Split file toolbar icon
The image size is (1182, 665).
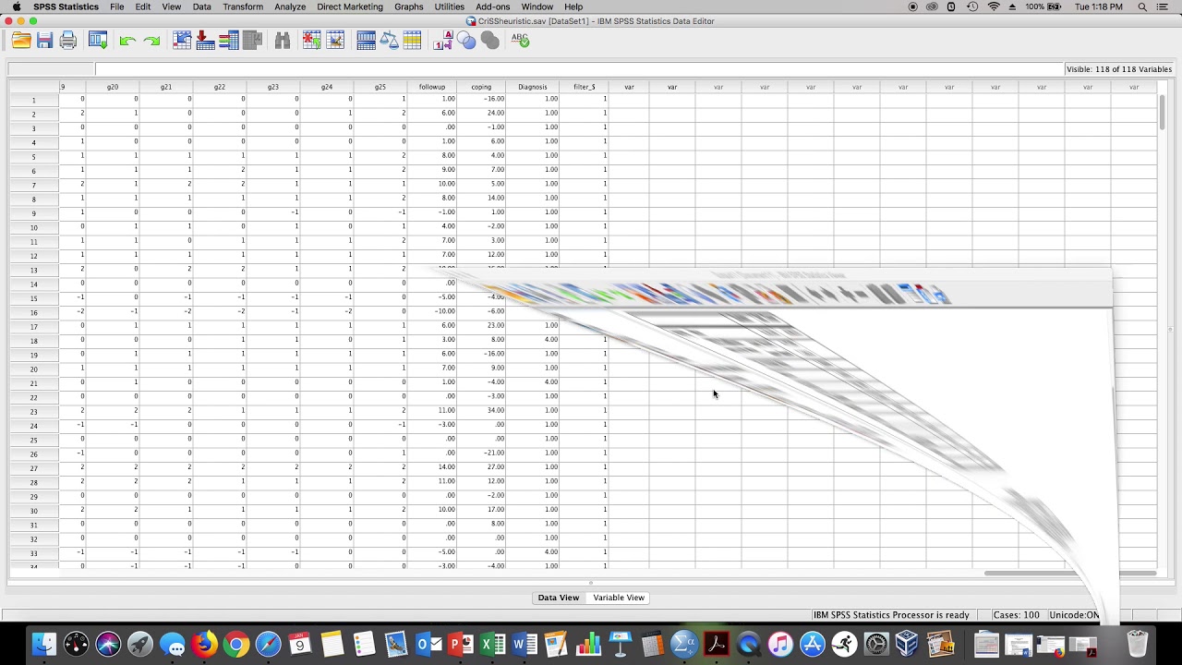[366, 40]
